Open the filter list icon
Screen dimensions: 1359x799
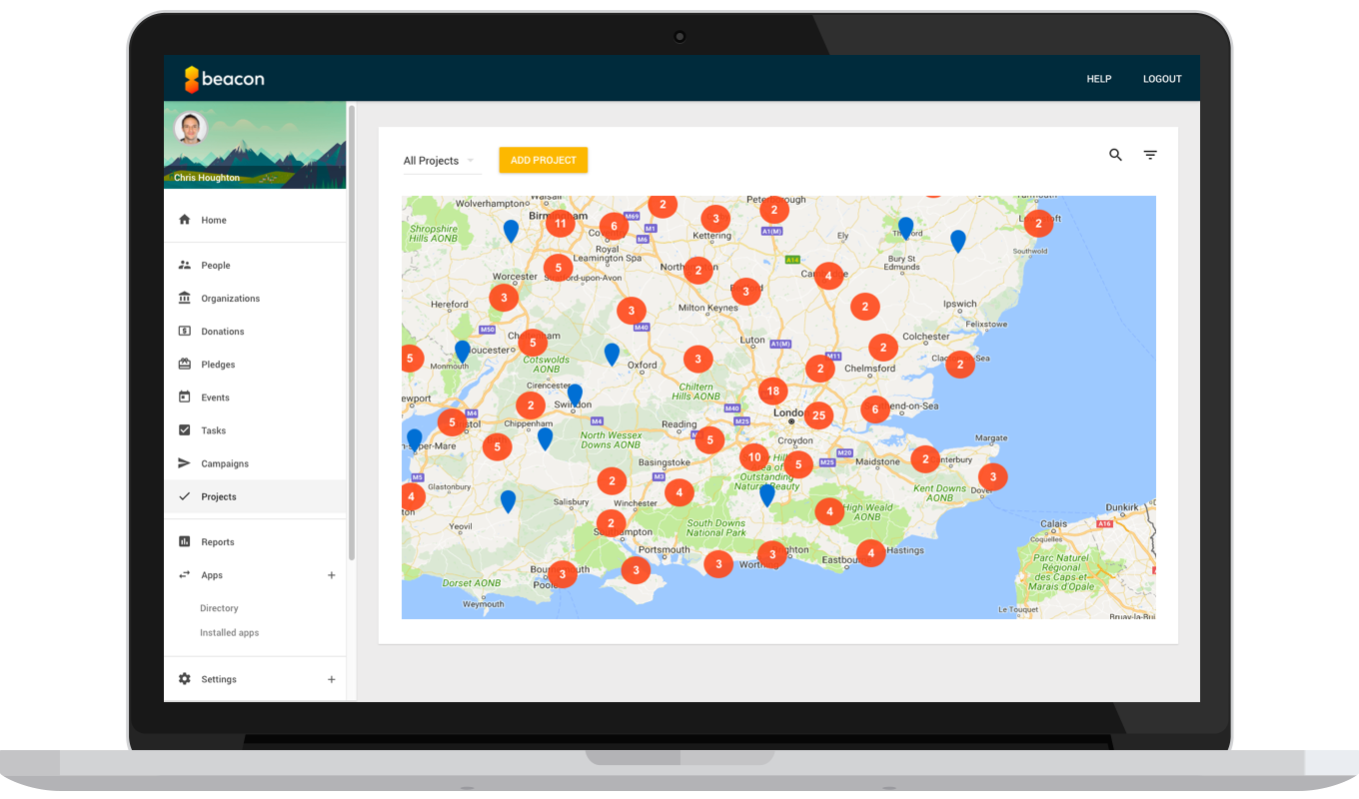click(1150, 155)
